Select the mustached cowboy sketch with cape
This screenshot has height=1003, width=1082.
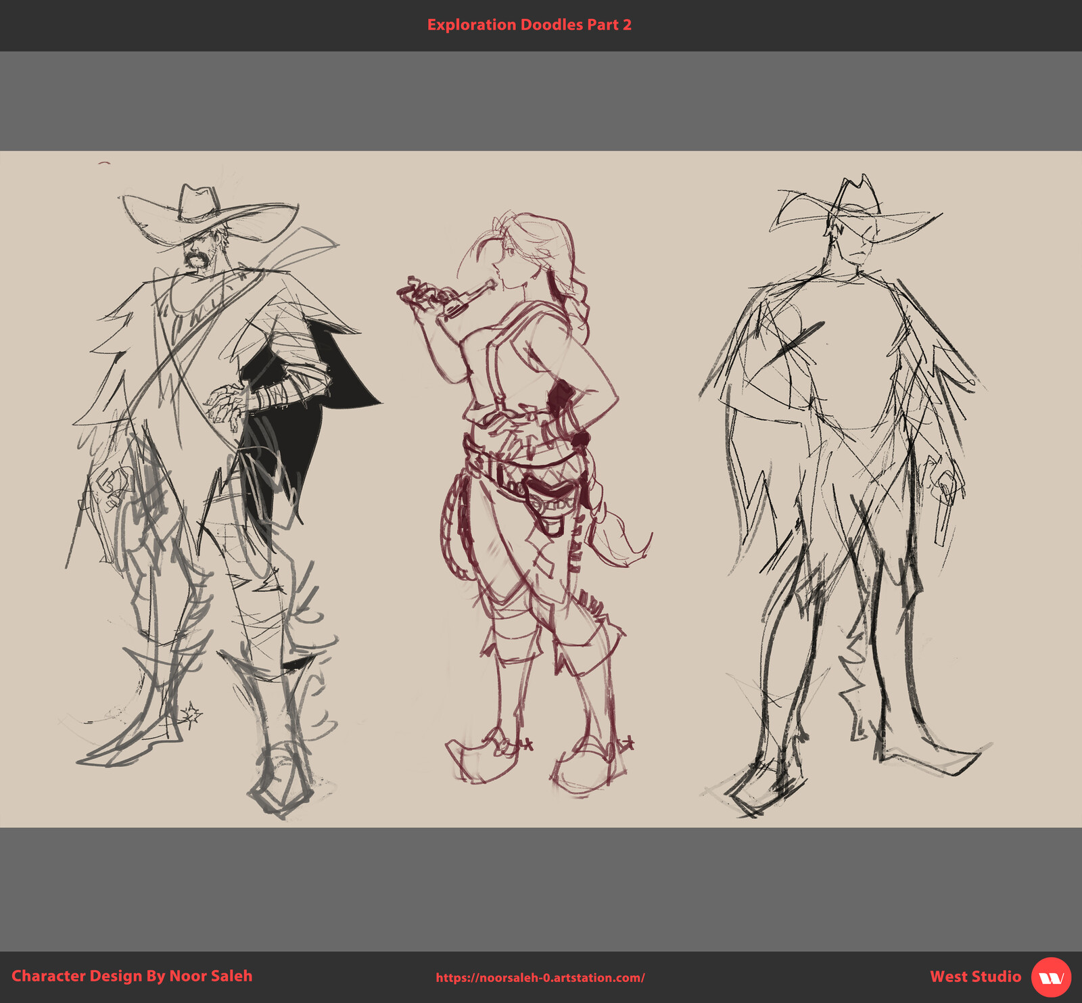[x=223, y=500]
